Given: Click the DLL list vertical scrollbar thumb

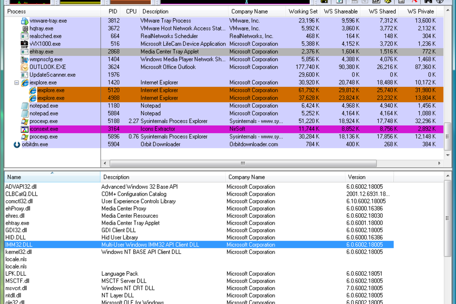Looking at the screenshot, I should [x=448, y=218].
